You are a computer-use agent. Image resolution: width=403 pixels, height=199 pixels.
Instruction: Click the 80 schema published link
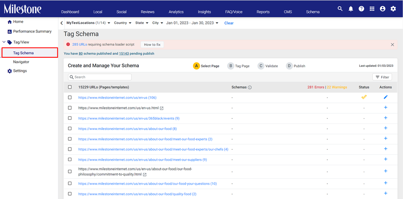click(x=81, y=54)
